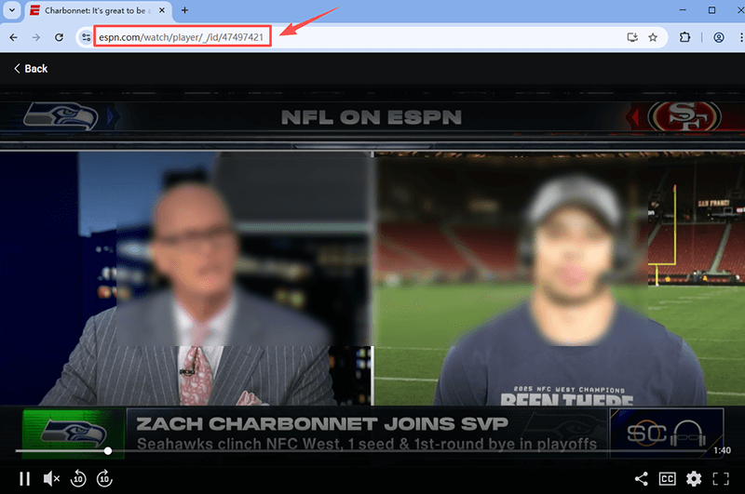This screenshot has height=494, width=745.
Task: Rewind the video 10 seconds
Action: [x=78, y=479]
